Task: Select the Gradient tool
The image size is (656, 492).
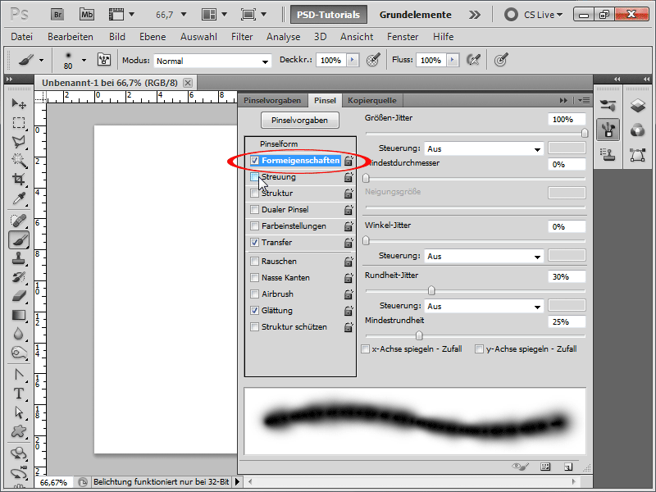Action: 19,315
